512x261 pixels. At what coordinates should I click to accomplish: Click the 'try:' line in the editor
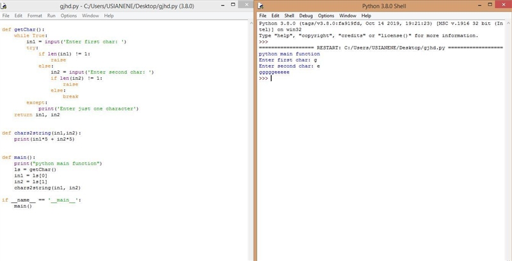(33, 47)
